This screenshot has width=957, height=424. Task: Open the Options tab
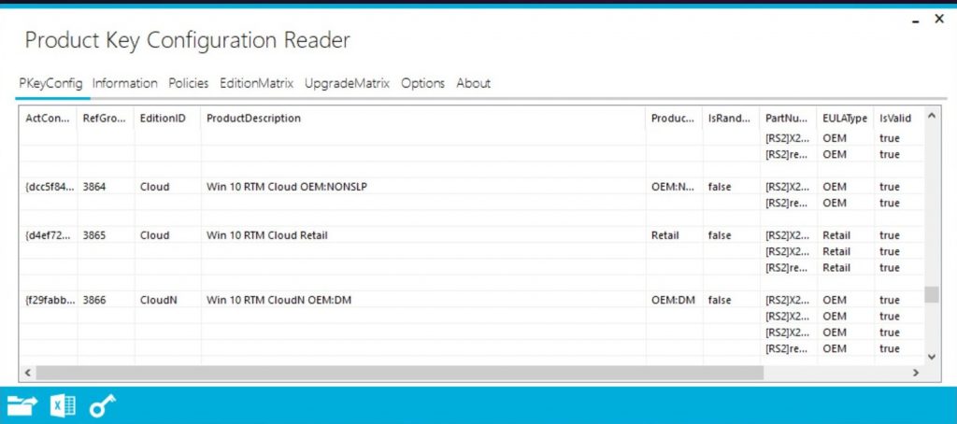pos(423,83)
